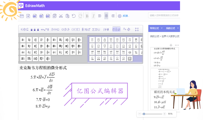
Task: Insert the hat-over template
Action: (x=105, y=40)
